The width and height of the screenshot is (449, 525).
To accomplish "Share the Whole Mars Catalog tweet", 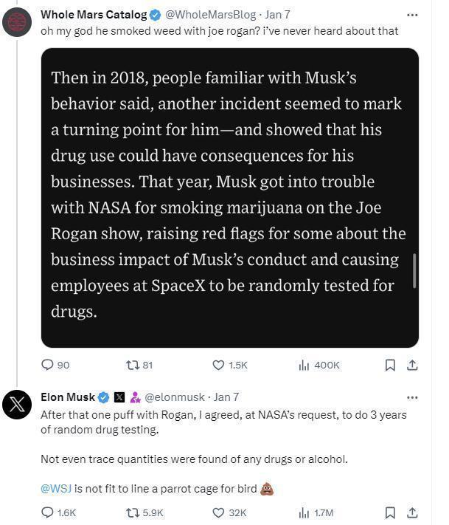I will pos(413,365).
